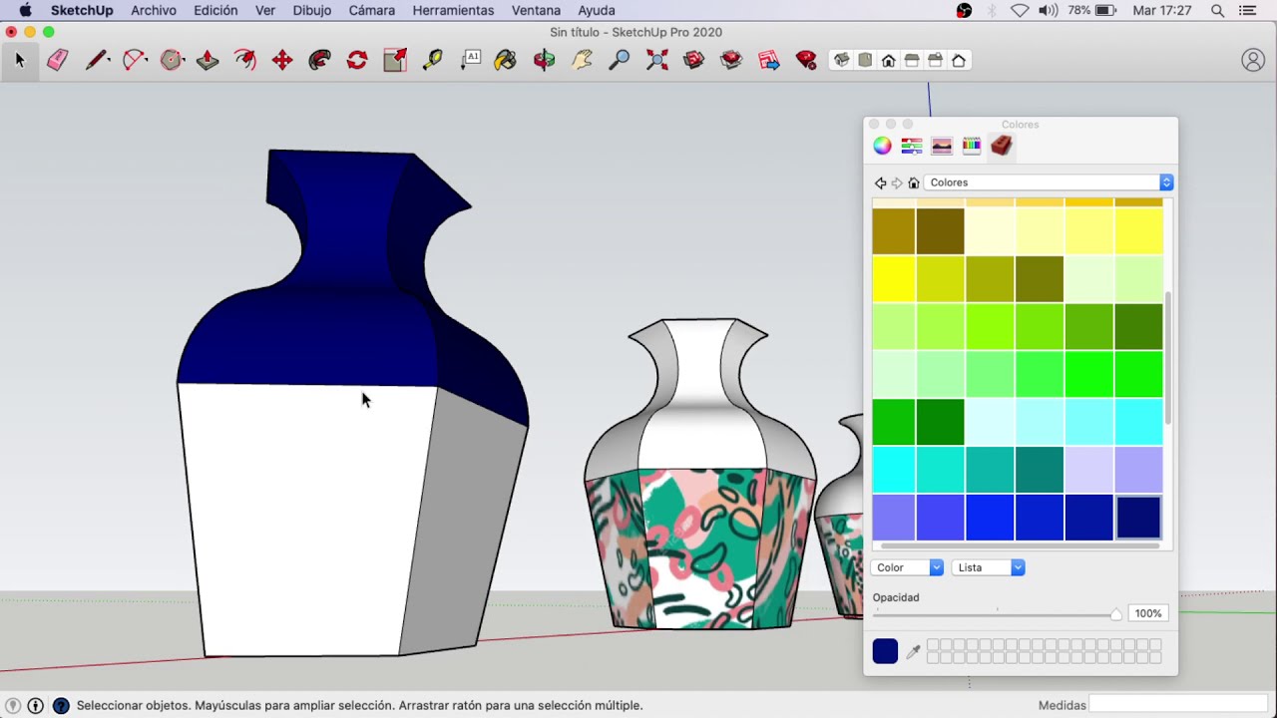Select the arrow Select tool
The height and width of the screenshot is (718, 1277).
pos(19,61)
